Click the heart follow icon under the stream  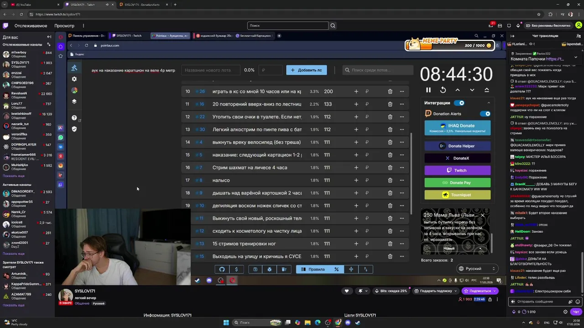(x=347, y=291)
